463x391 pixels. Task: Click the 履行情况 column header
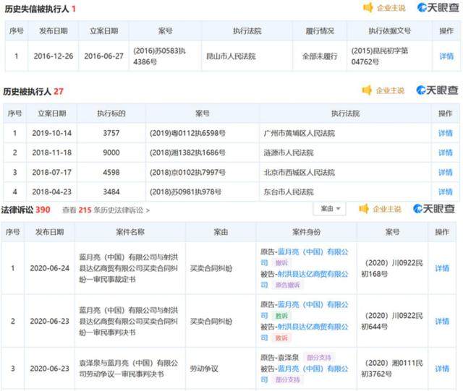coord(320,30)
